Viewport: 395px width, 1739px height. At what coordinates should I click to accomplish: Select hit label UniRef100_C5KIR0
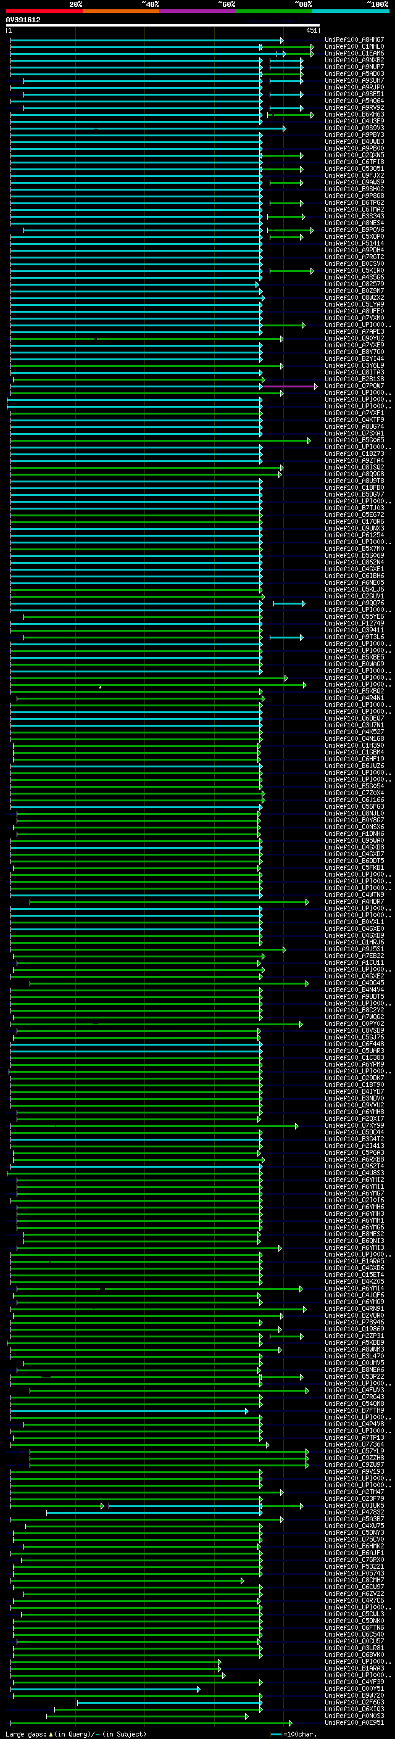coord(354,271)
